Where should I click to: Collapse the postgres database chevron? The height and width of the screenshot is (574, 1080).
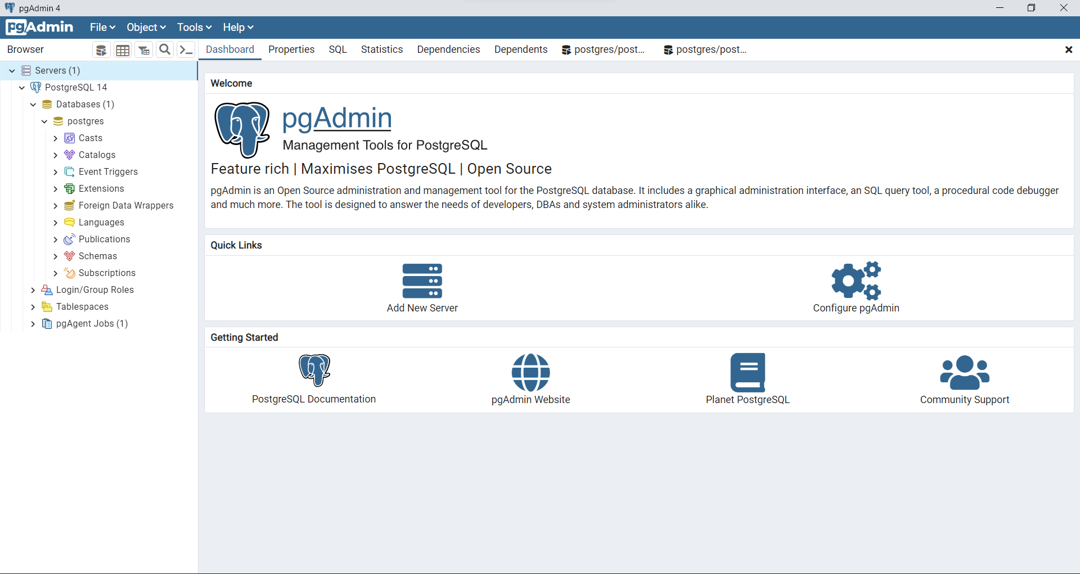tap(44, 121)
